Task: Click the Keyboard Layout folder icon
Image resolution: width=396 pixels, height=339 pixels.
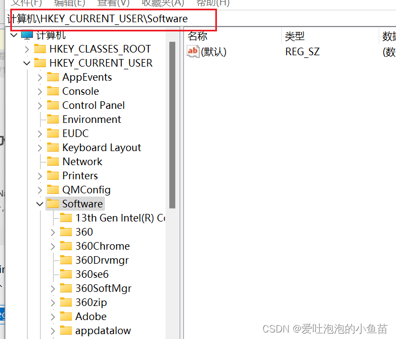Action: point(53,147)
